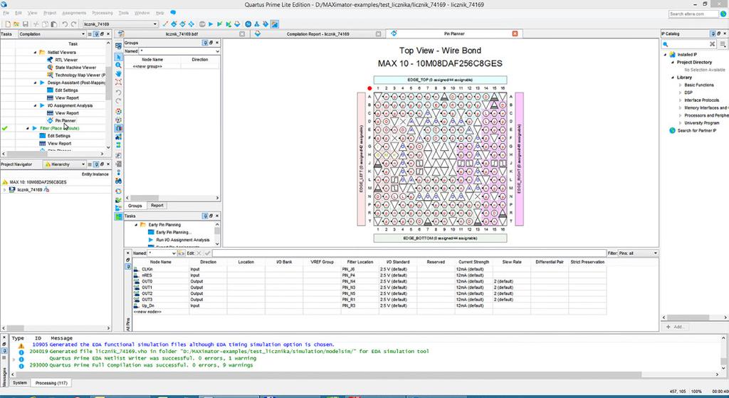Image resolution: width=729 pixels, height=398 pixels.
Task: Click EDGE_TOP label above the chip view
Action: point(440,80)
